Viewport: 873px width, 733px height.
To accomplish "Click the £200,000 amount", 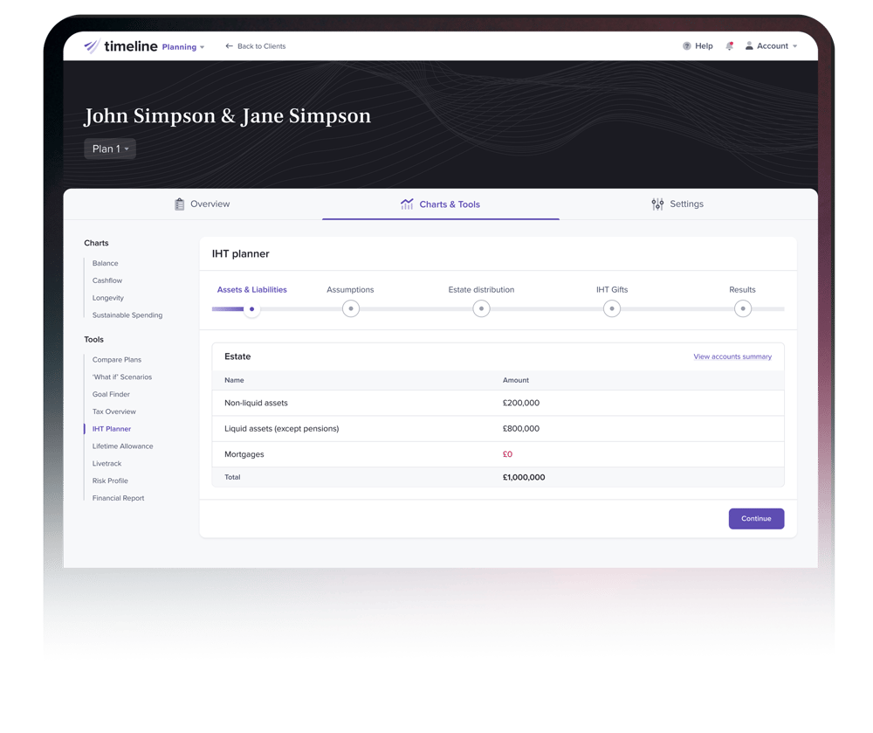I will point(521,403).
